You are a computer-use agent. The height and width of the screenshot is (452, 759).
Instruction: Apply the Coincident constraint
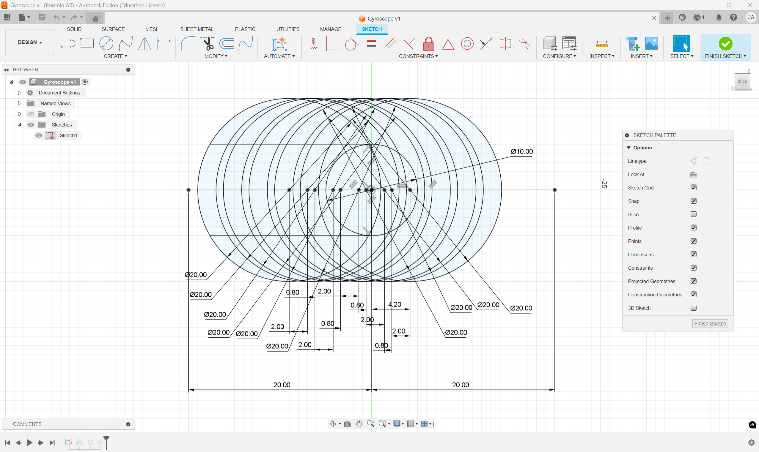[333, 44]
